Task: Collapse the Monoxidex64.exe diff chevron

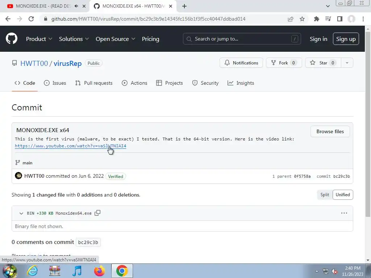Action: pyautogui.click(x=21, y=213)
